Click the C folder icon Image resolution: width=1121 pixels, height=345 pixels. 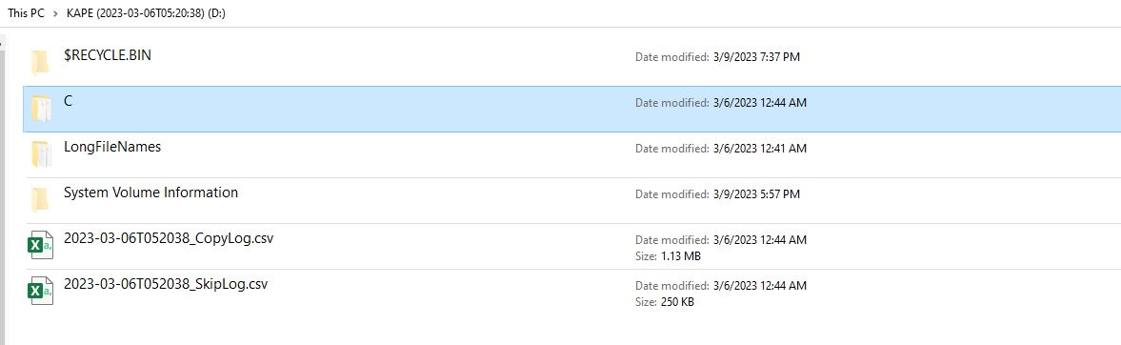tap(42, 109)
